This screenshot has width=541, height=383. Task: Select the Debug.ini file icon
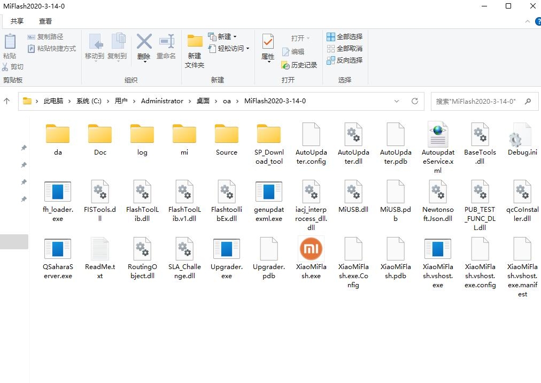(522, 135)
